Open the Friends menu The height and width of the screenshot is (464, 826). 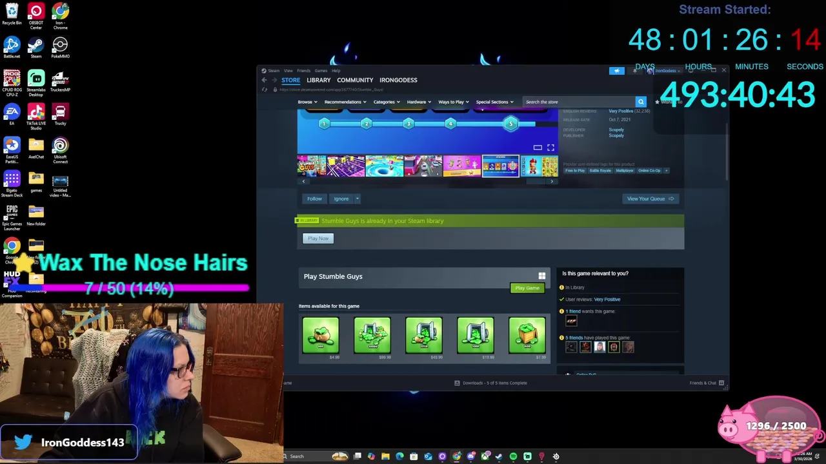(x=303, y=70)
